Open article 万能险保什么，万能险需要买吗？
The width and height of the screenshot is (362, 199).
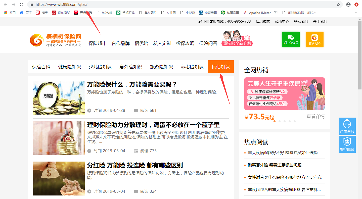tap(132, 84)
